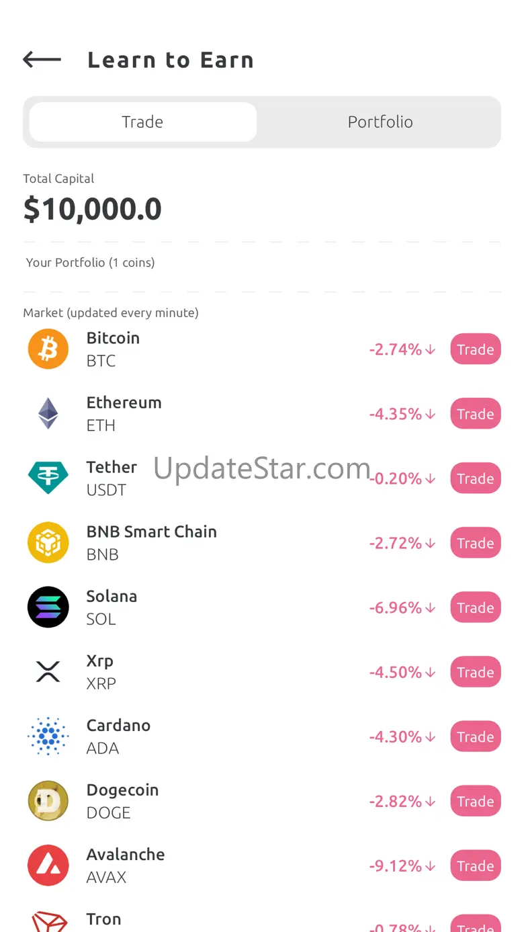Click the Ethereum diamond logo
524x932 pixels.
click(x=48, y=413)
